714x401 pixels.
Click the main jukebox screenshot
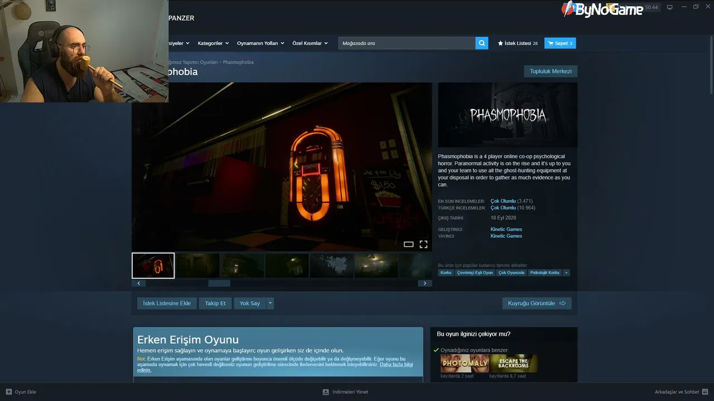[282, 167]
